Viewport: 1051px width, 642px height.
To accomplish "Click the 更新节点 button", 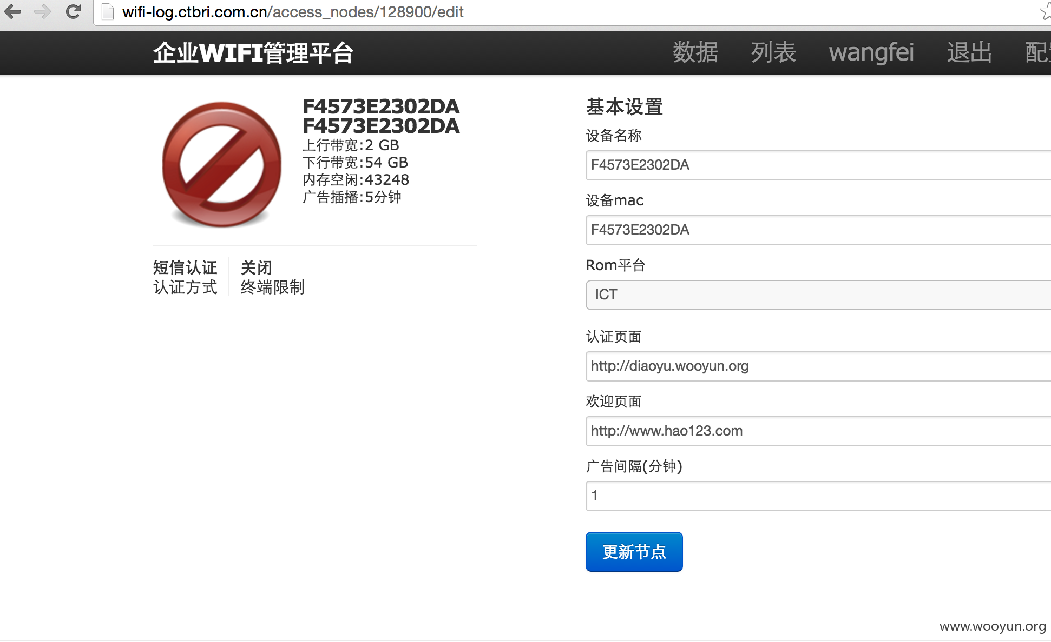I will pos(634,552).
